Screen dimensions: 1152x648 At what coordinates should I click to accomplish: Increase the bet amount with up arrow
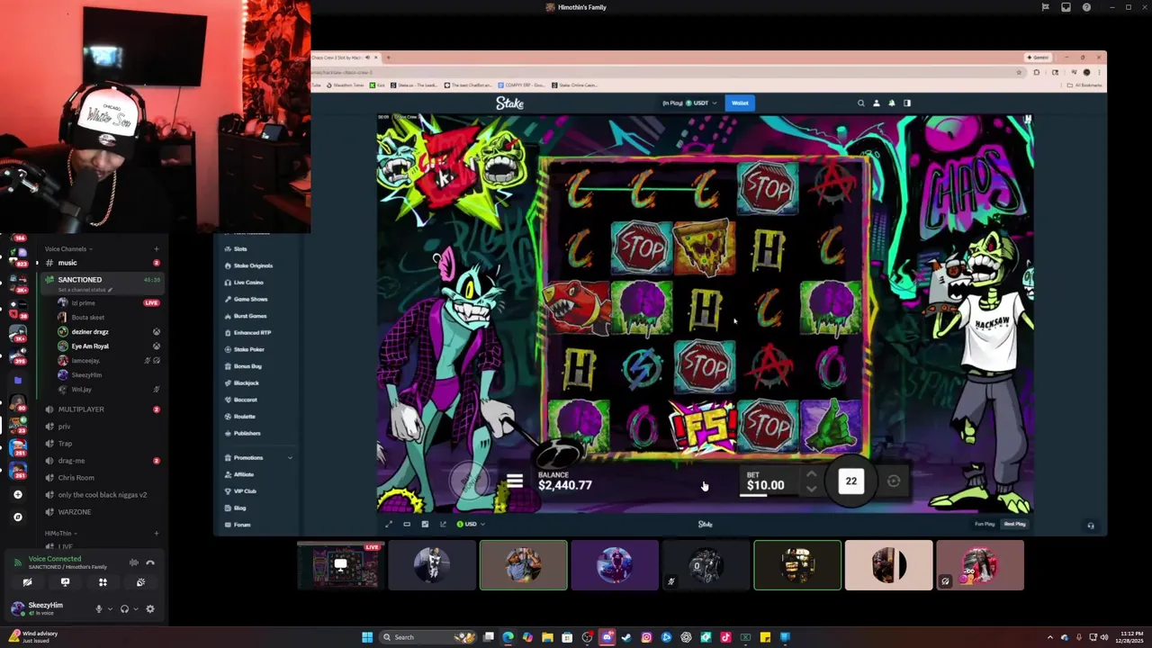pos(811,474)
